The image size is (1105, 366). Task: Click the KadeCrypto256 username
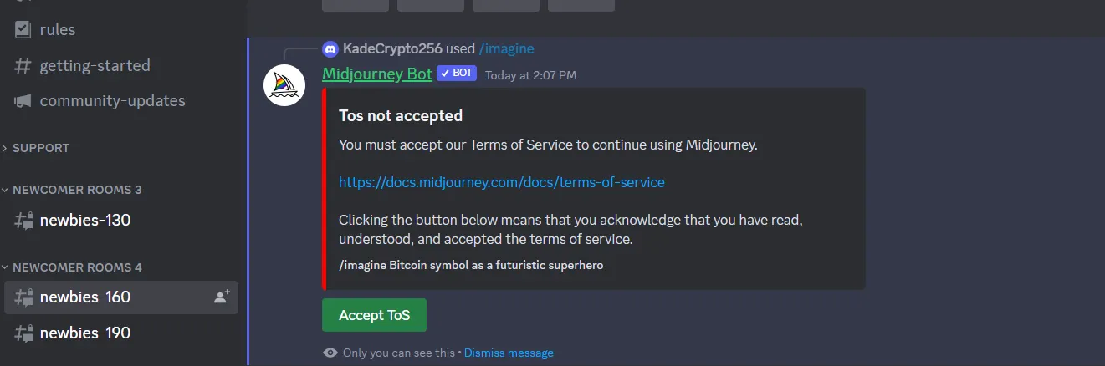(392, 49)
